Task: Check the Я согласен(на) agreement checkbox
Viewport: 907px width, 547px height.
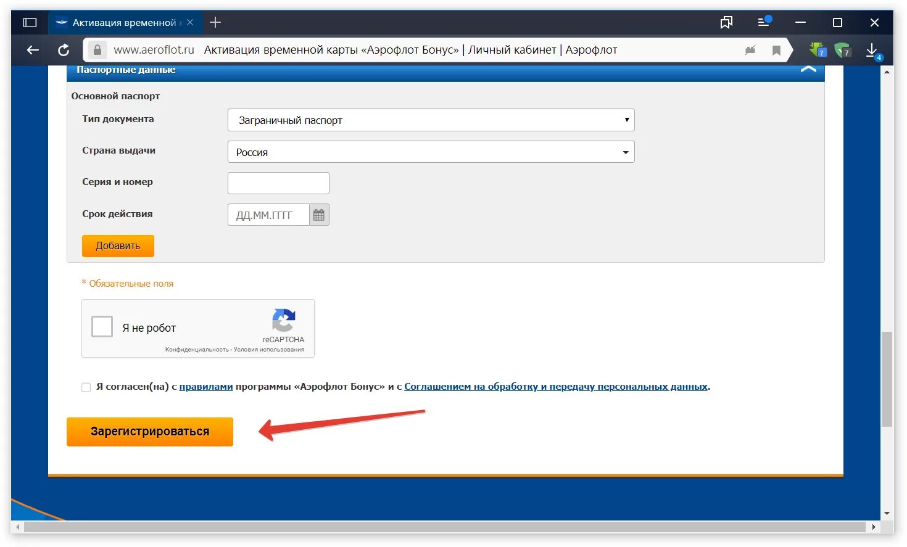Action: point(86,387)
